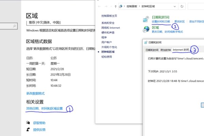
Task: Open 硬件和声音 category
Action: click(x=108, y=33)
